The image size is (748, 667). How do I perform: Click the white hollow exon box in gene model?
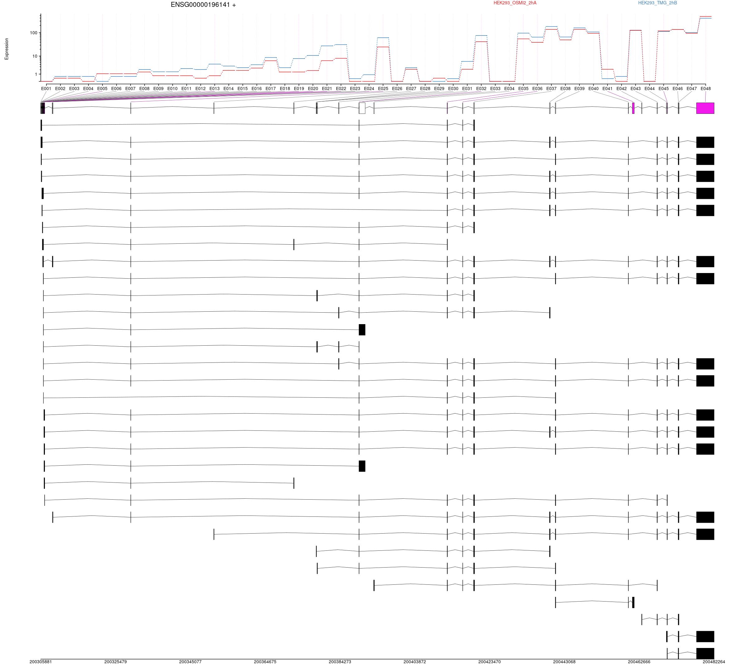362,108
